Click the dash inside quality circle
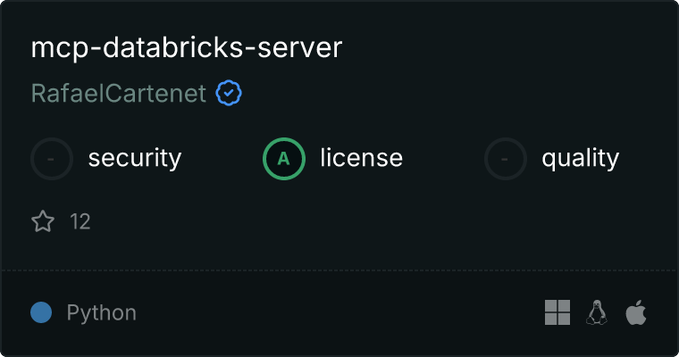679x357 pixels. coord(505,159)
